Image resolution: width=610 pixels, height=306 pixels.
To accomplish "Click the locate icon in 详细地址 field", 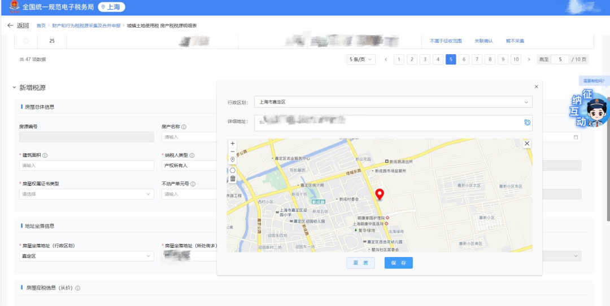I will (x=527, y=122).
